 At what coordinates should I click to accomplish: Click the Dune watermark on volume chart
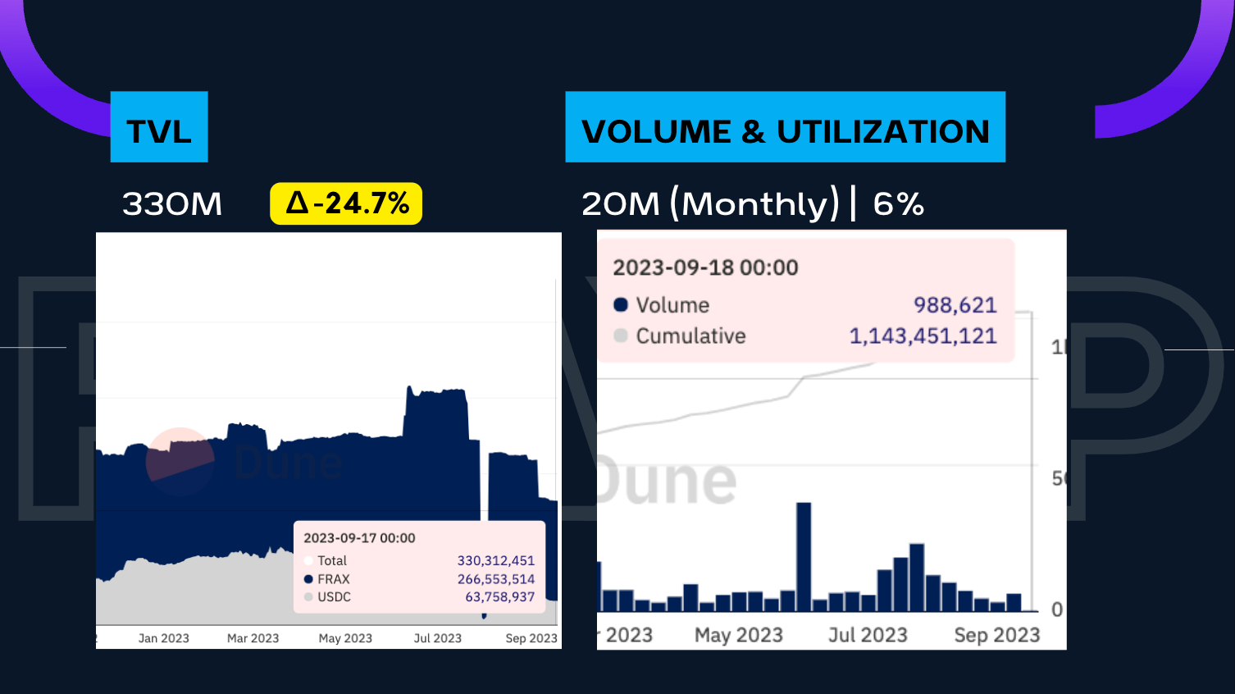pos(666,482)
